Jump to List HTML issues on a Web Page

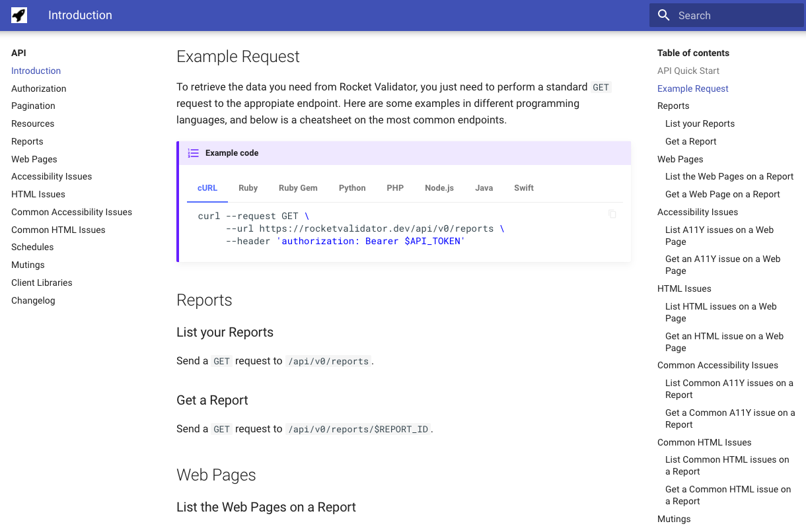(x=721, y=312)
